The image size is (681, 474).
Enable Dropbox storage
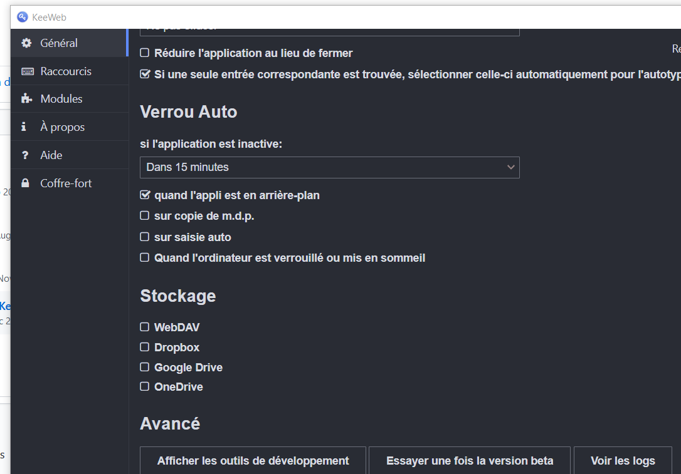tap(144, 347)
